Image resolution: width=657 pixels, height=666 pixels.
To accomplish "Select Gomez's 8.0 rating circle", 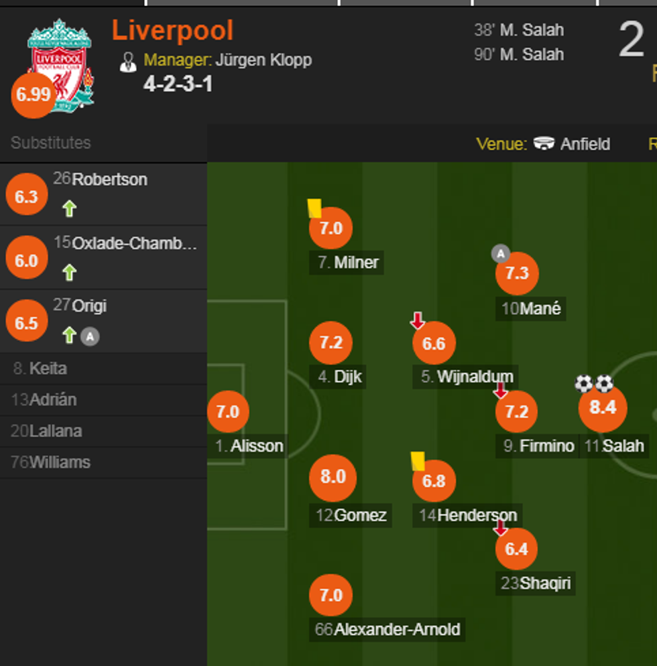I will pos(333,478).
